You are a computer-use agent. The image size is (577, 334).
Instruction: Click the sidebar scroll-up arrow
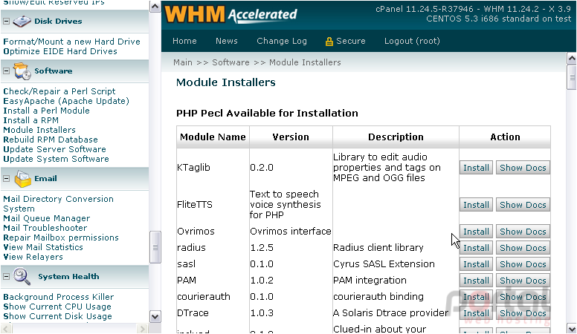click(x=155, y=7)
